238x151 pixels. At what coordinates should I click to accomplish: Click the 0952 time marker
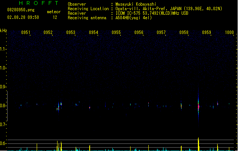[x=48, y=32]
